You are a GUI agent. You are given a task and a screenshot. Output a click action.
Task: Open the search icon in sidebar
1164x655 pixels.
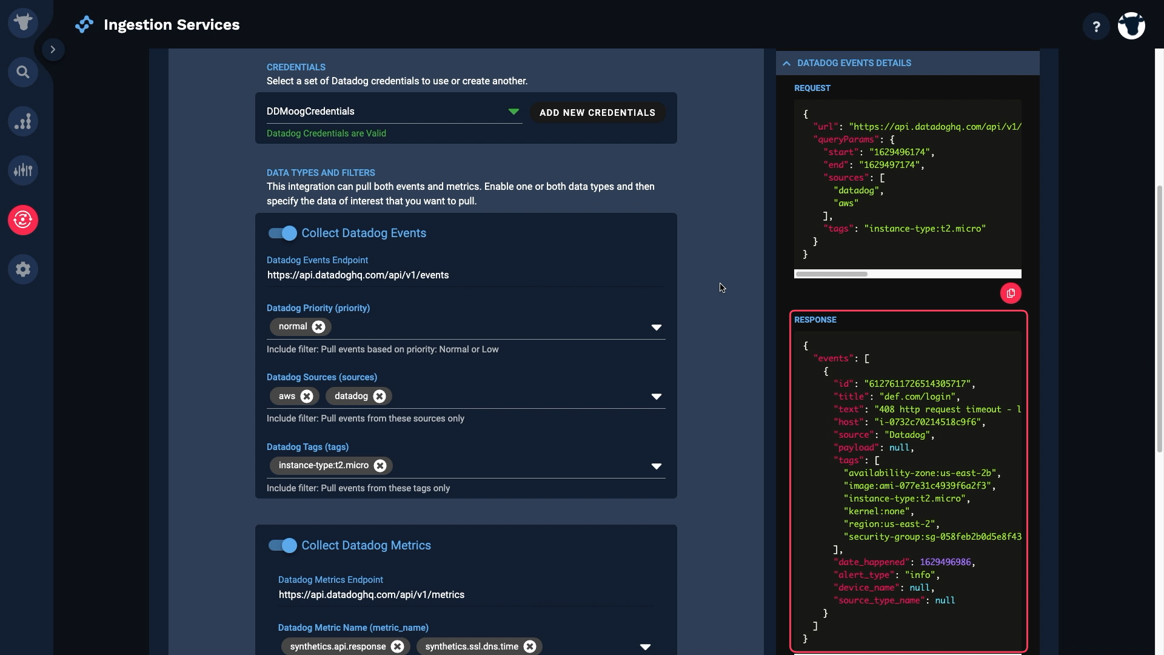tap(23, 72)
